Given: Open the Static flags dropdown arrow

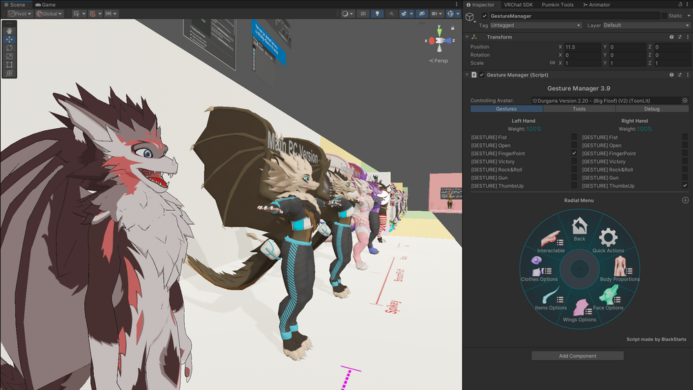Looking at the screenshot, I should point(688,16).
